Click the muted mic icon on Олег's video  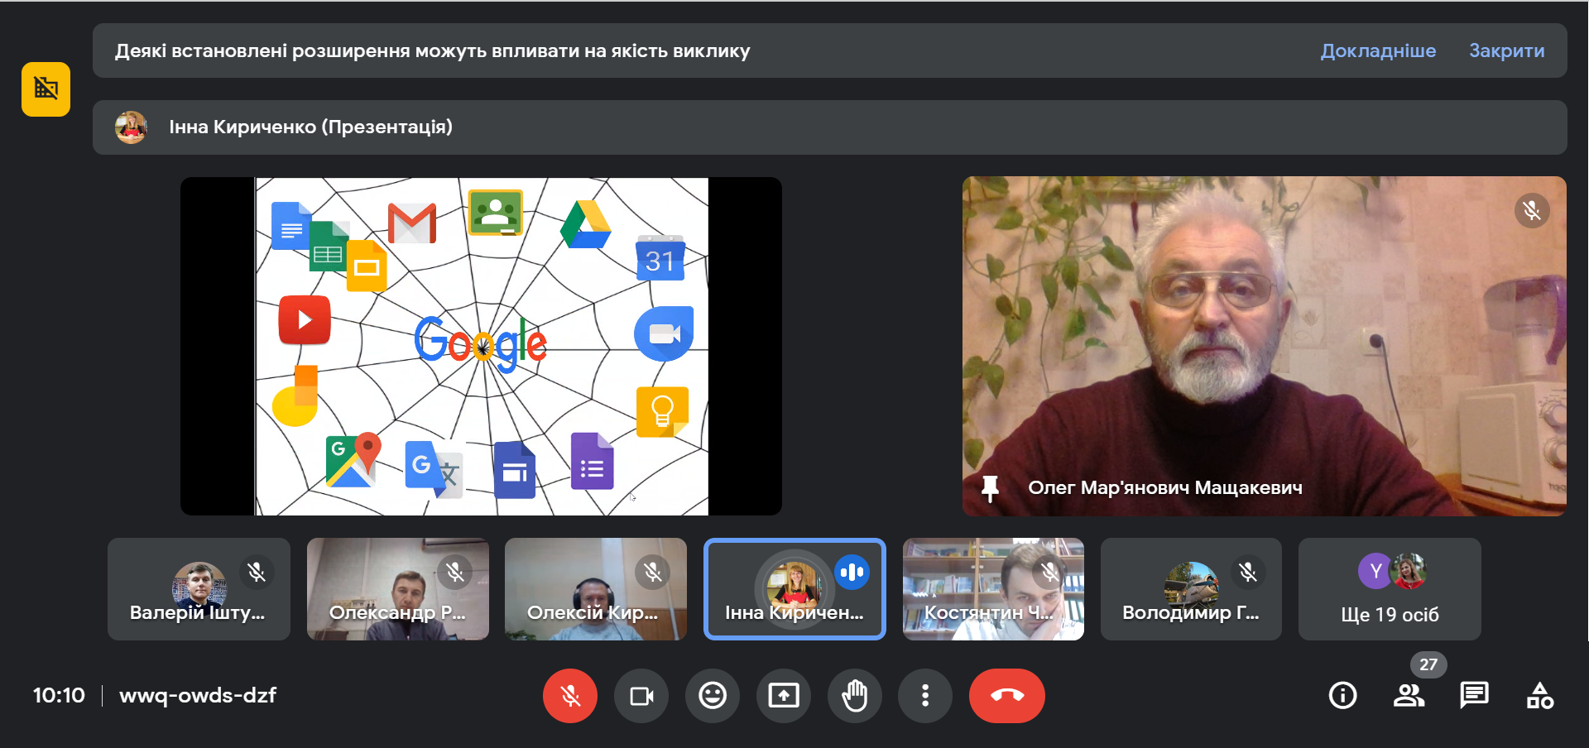(1532, 211)
